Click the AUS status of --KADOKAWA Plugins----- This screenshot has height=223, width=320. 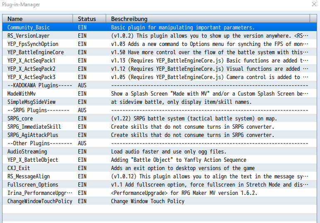pyautogui.click(x=82, y=85)
